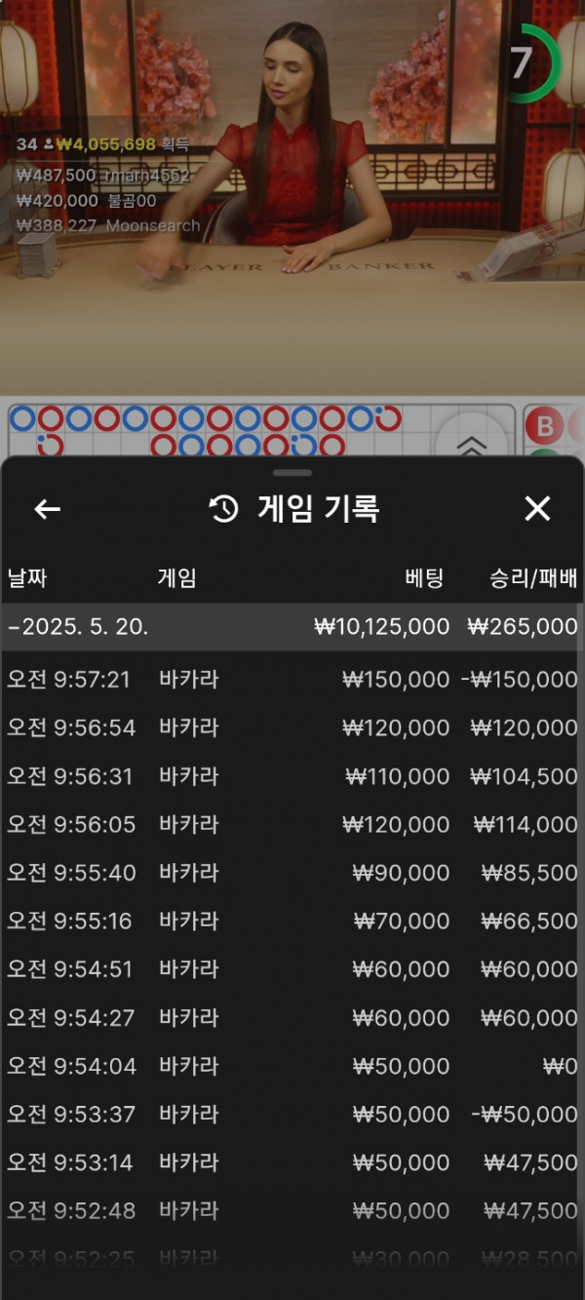Select the 날짜 column header

click(27, 577)
